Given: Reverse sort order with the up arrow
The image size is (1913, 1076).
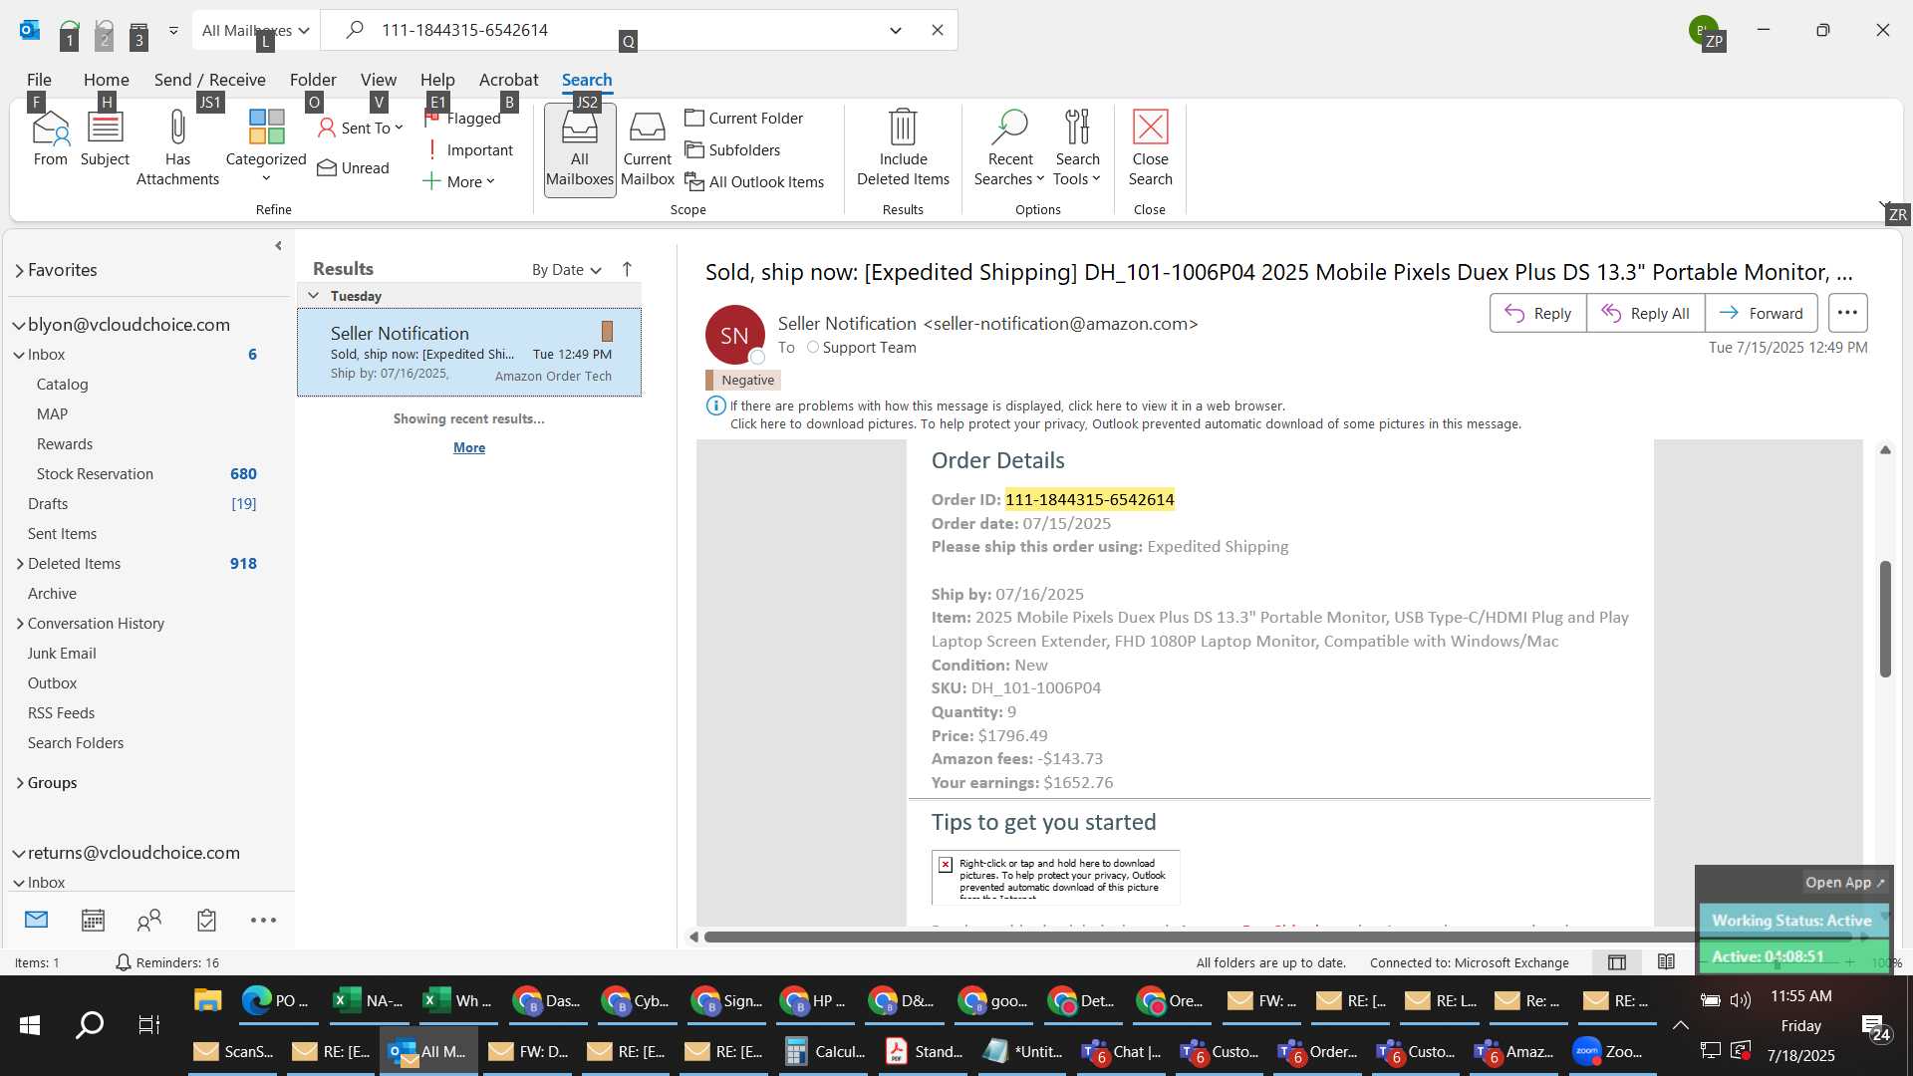Looking at the screenshot, I should click(x=627, y=269).
